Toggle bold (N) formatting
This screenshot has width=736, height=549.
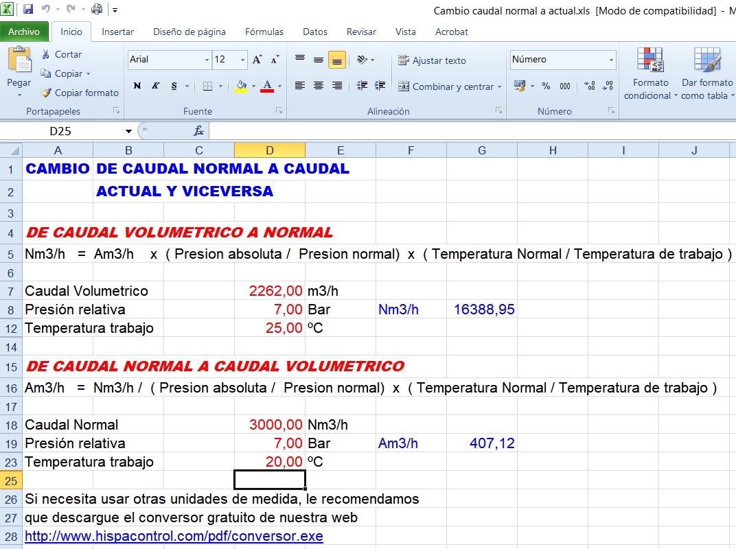pos(137,86)
